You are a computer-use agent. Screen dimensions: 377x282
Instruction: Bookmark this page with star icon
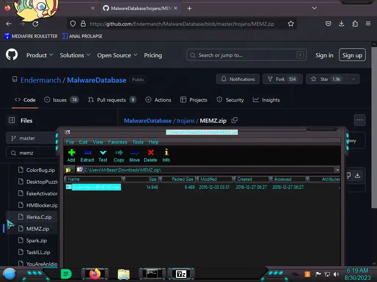point(291,24)
